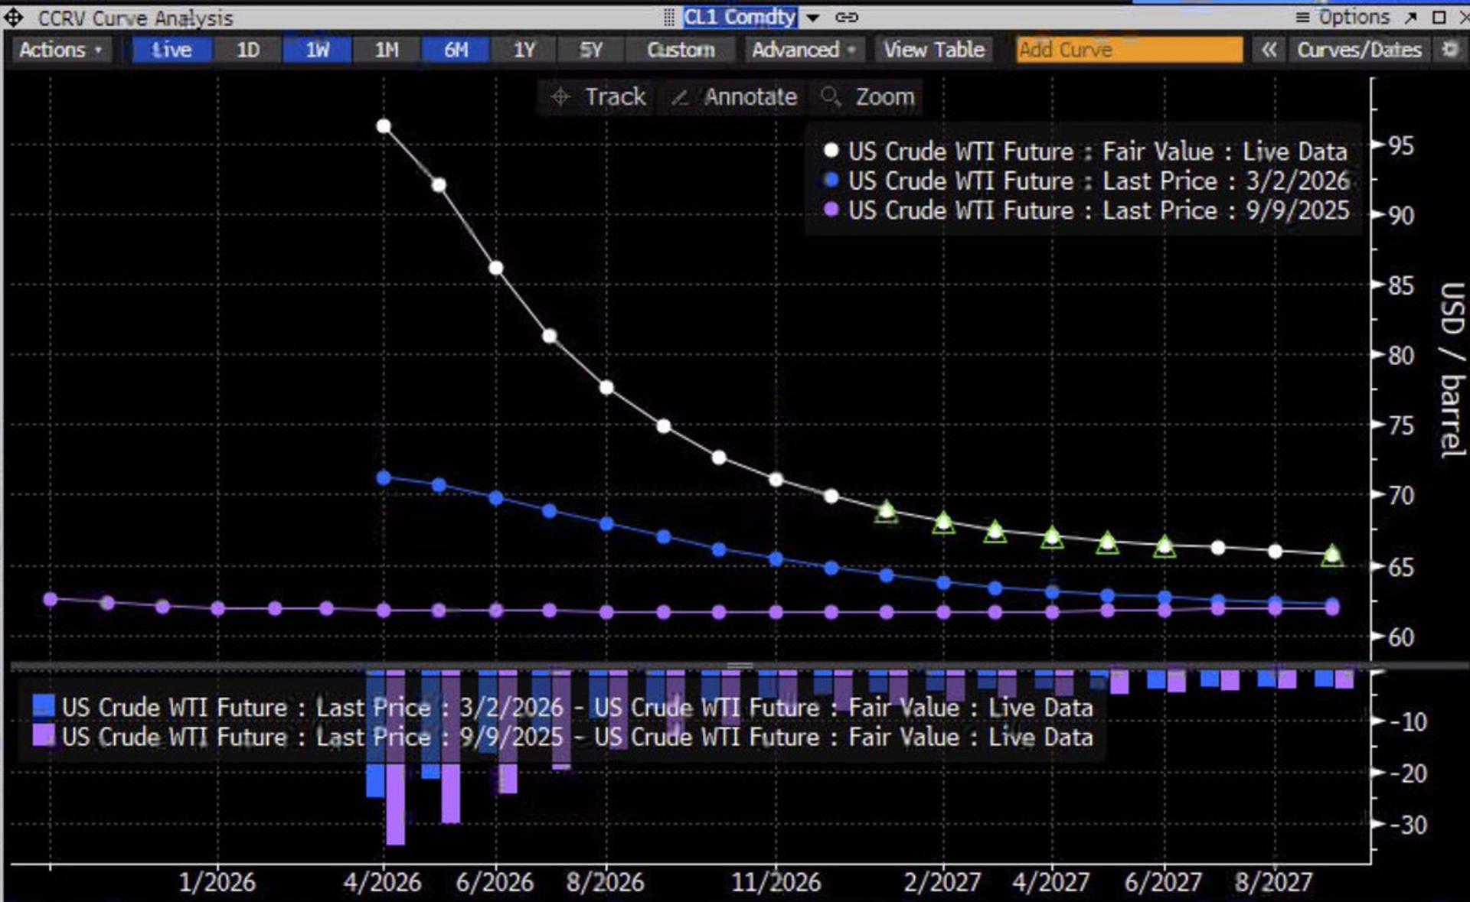Click the Add Curve input field

tap(1129, 50)
